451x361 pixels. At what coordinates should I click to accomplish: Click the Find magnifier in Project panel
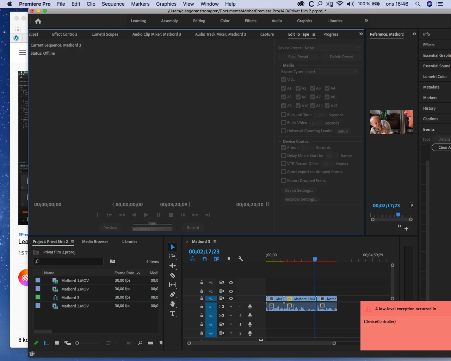tap(140, 343)
